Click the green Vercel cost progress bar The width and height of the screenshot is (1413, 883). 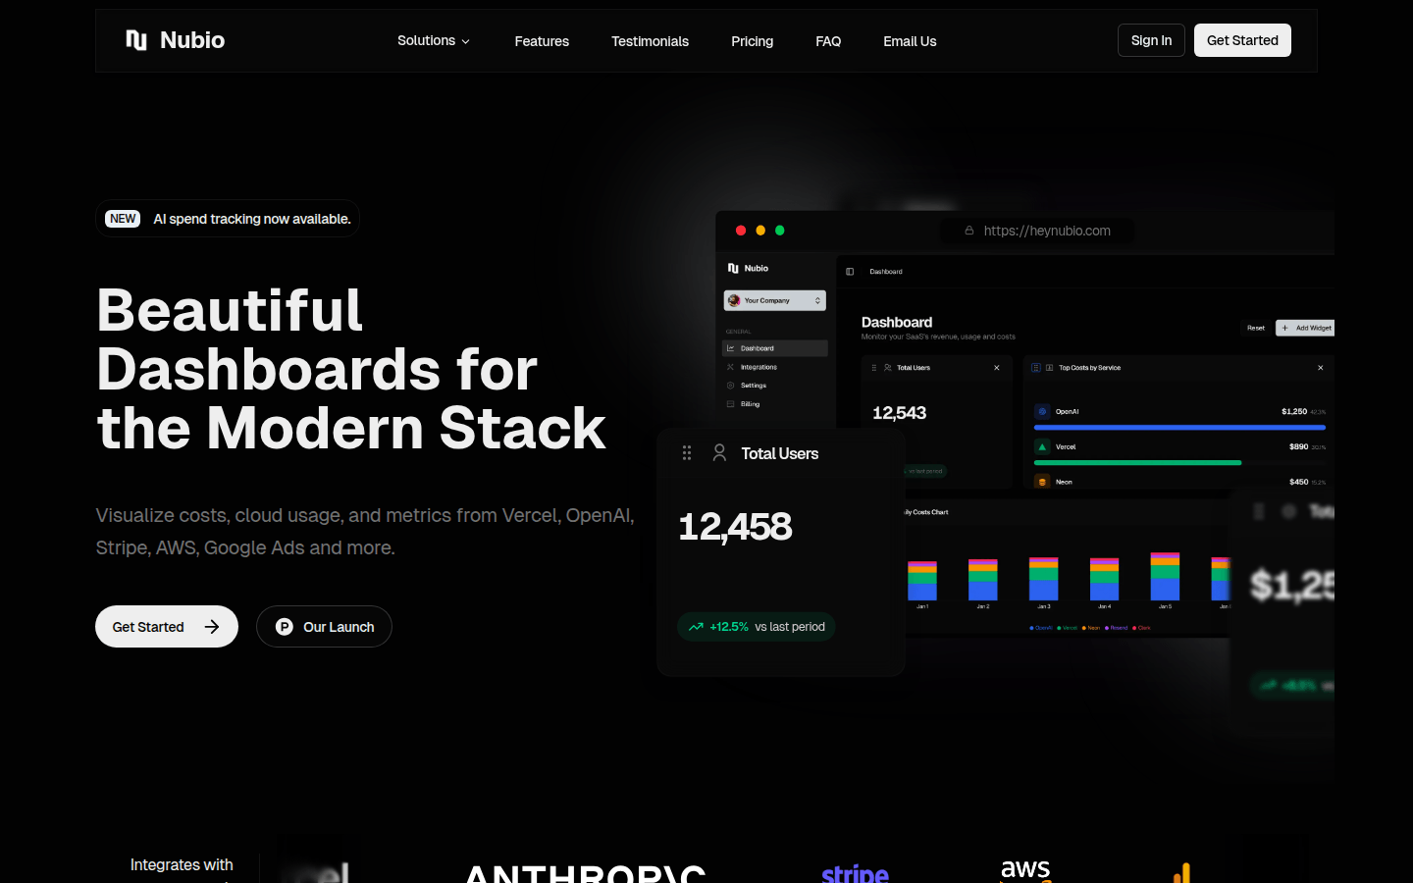pyautogui.click(x=1138, y=463)
